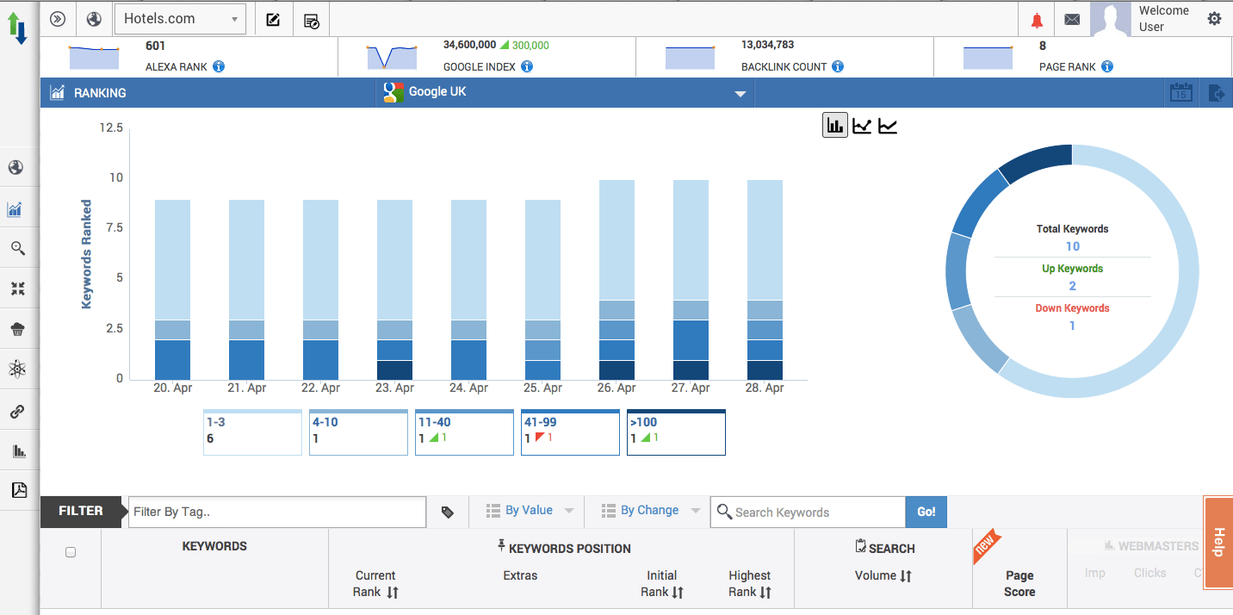
Task: Click the globe icon in the top toolbar
Action: point(94,18)
